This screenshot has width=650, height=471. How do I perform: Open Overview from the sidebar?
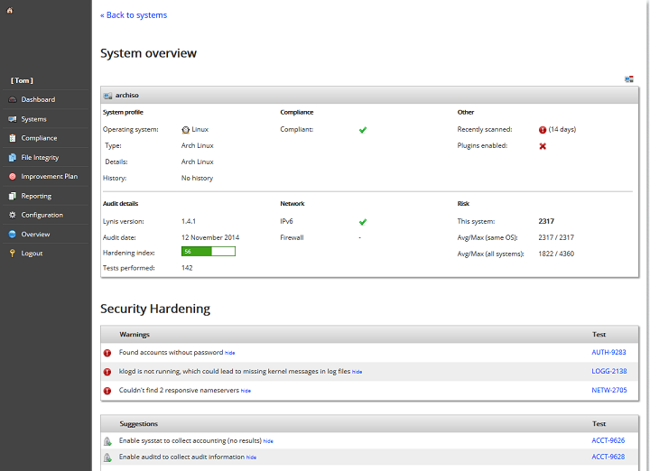pyautogui.click(x=35, y=234)
